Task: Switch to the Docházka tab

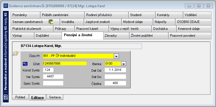Action: point(164,29)
